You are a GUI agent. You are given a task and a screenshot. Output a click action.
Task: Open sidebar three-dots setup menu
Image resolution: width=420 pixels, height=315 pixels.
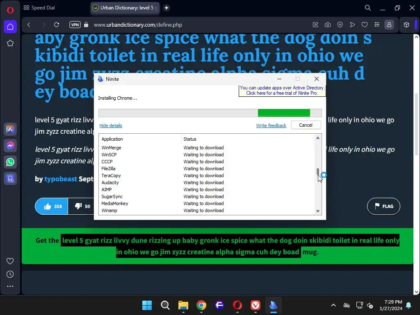click(10, 286)
